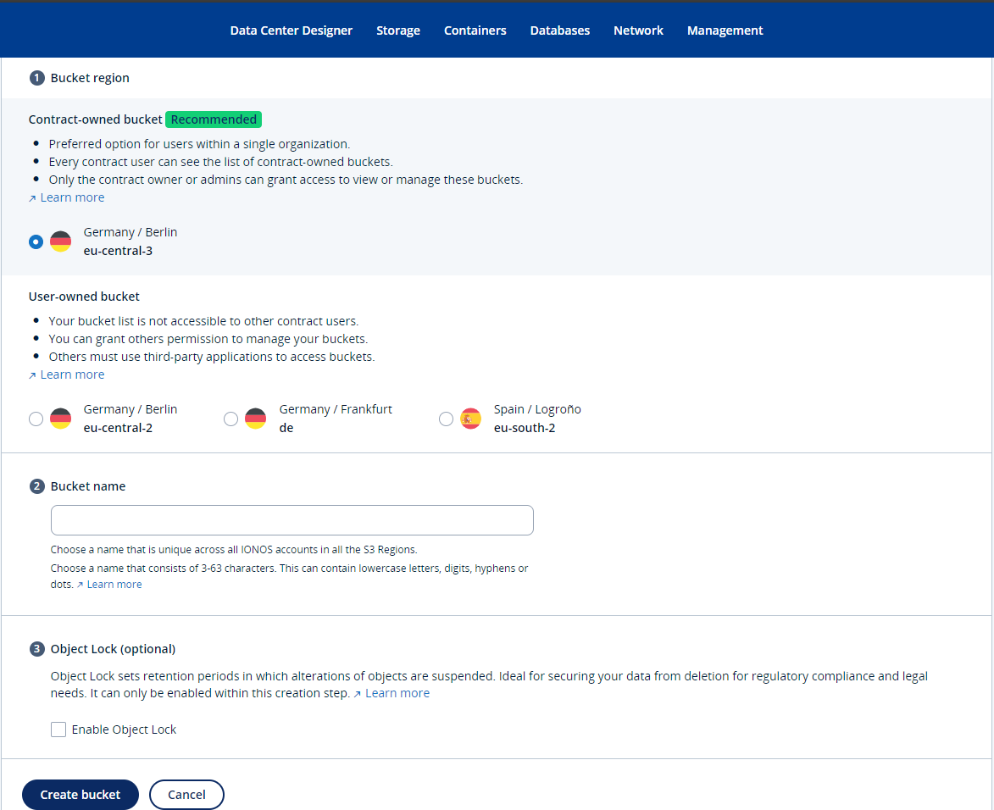
Task: Click the Germany flag next to eu-central-2
Action: (x=60, y=418)
